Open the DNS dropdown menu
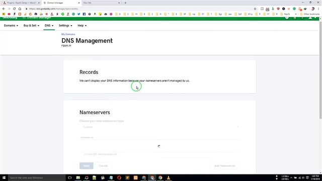 (49, 26)
